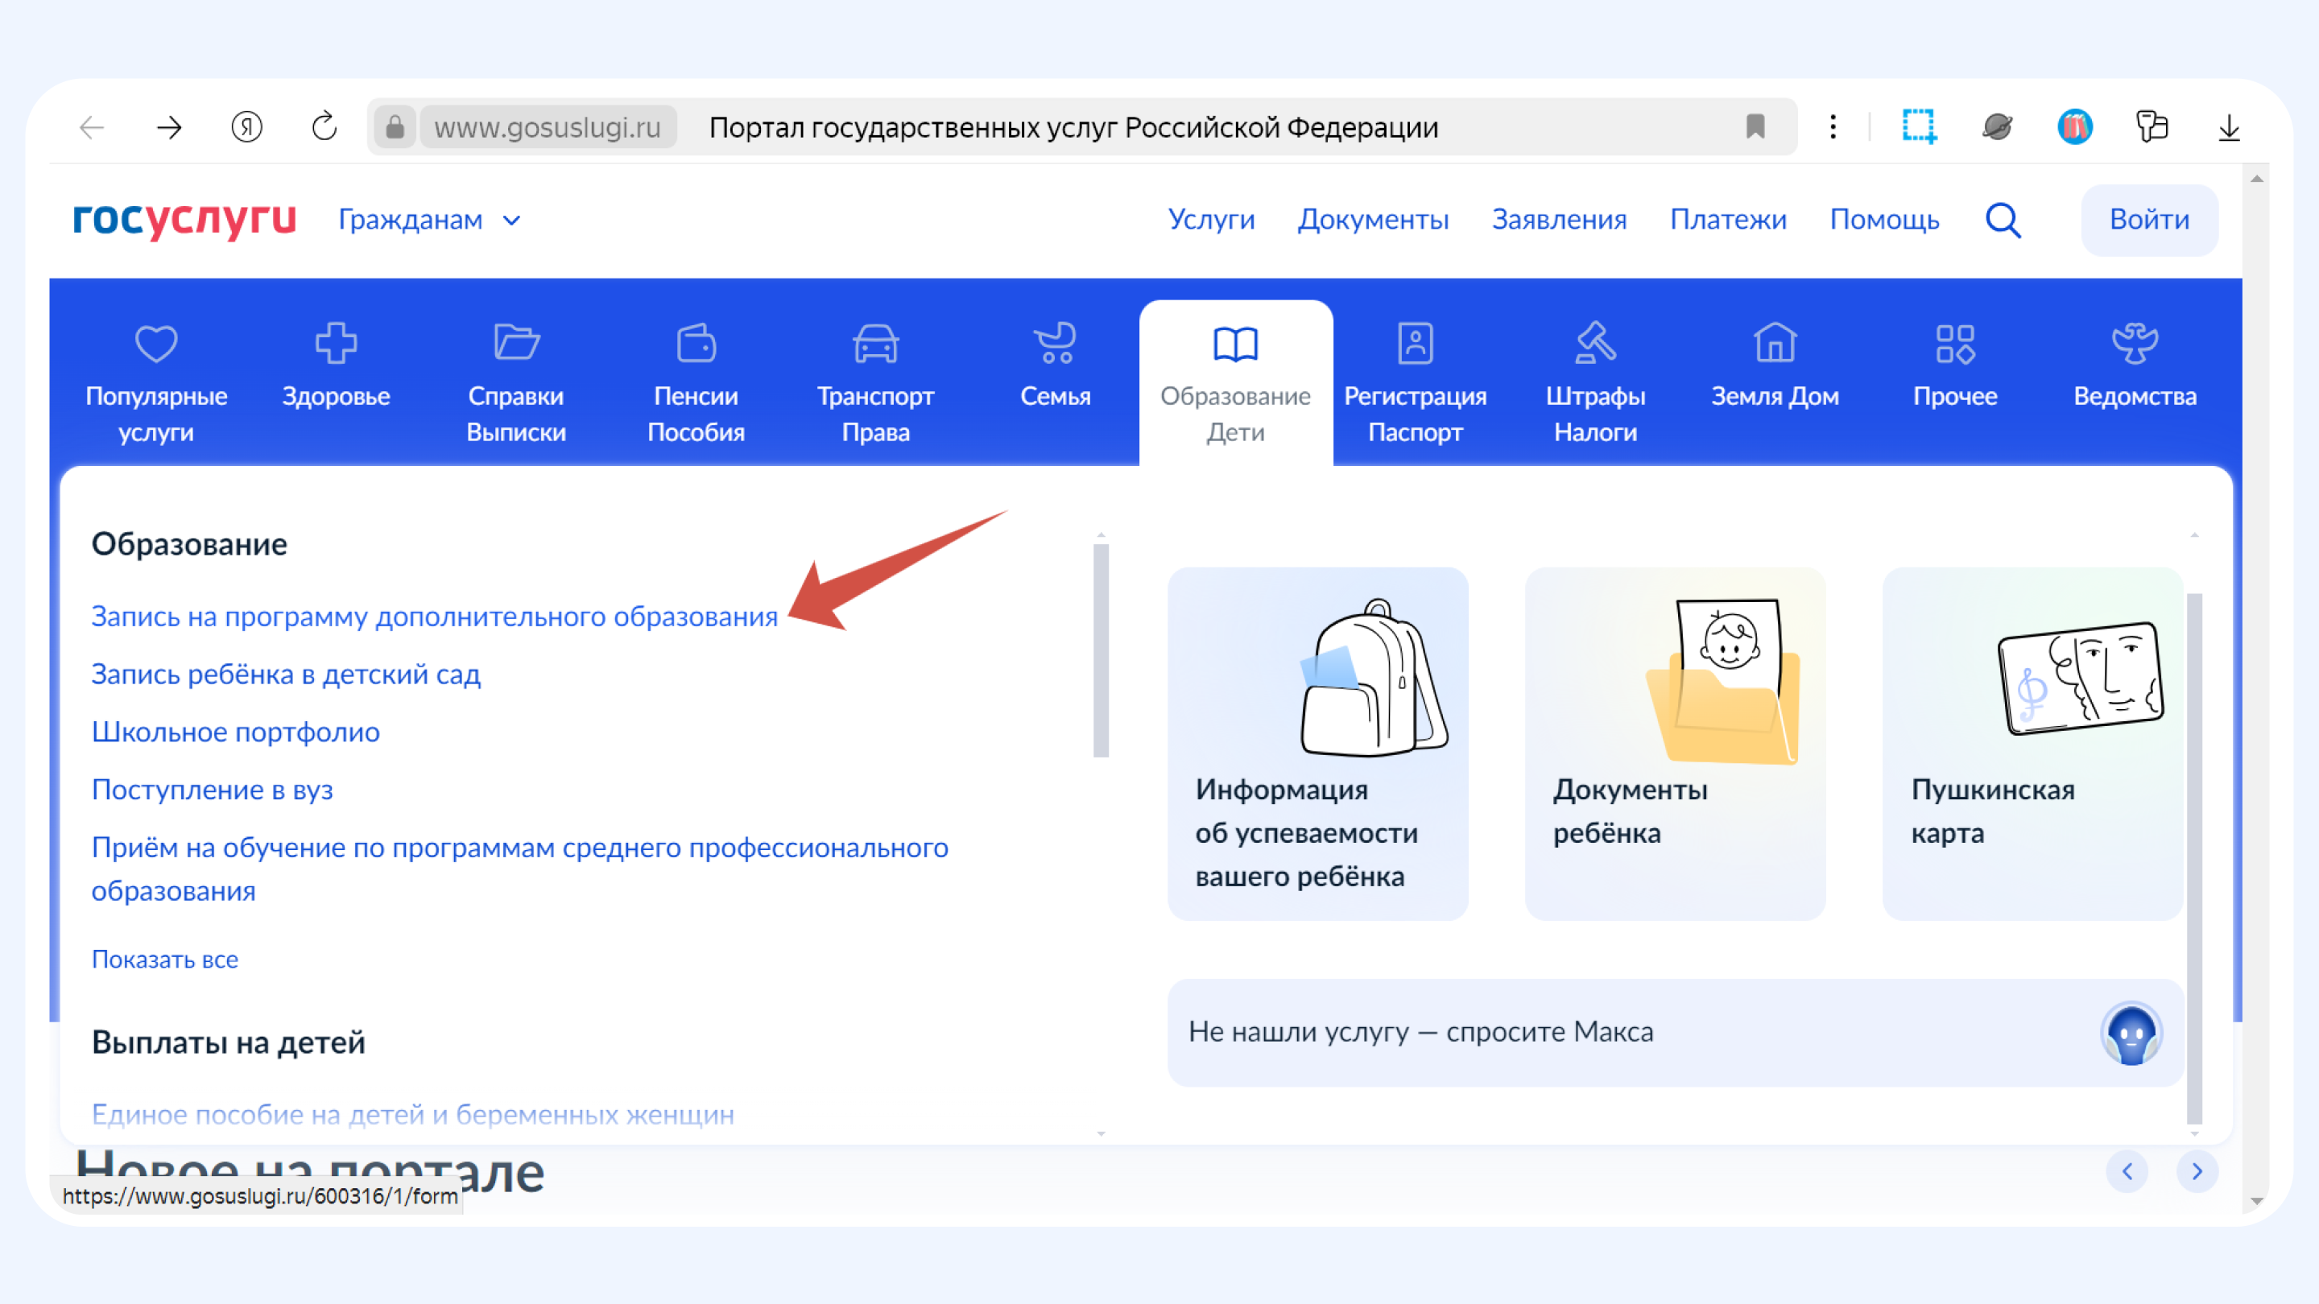Open the downloads arrow icon

[2229, 127]
